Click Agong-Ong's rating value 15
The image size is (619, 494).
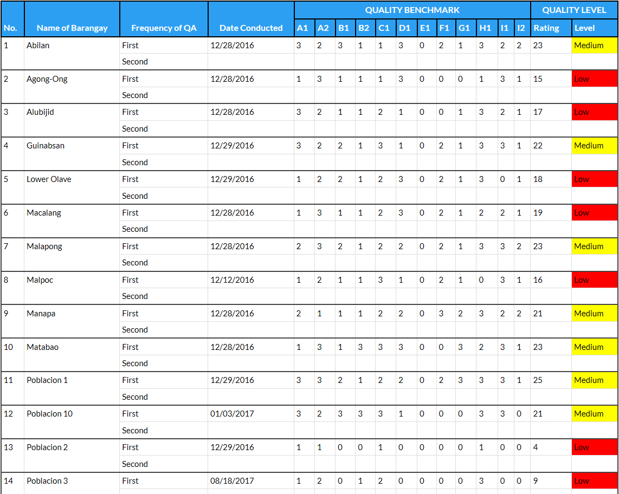click(x=538, y=79)
